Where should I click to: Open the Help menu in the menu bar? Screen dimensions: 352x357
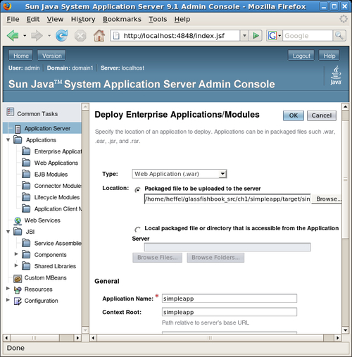click(x=182, y=19)
